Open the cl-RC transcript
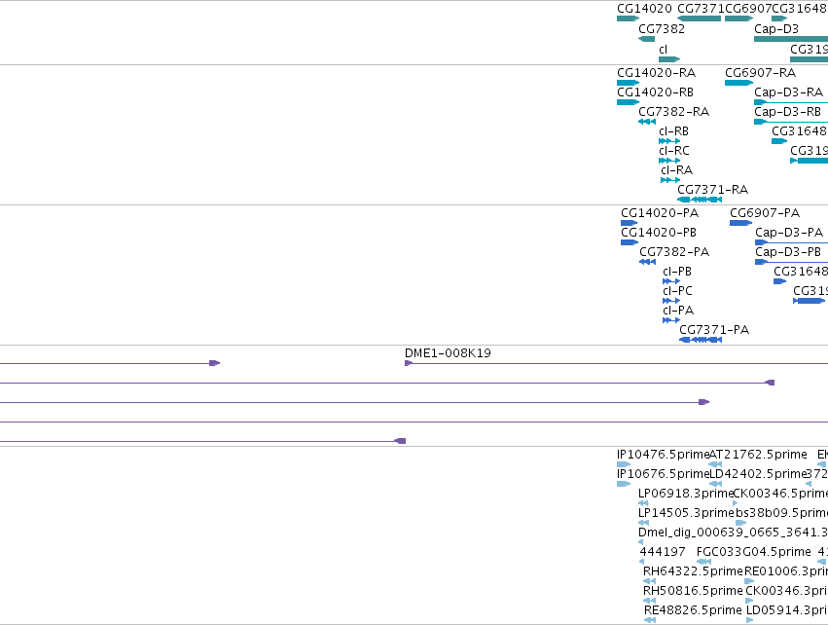The image size is (828, 625). [x=669, y=161]
